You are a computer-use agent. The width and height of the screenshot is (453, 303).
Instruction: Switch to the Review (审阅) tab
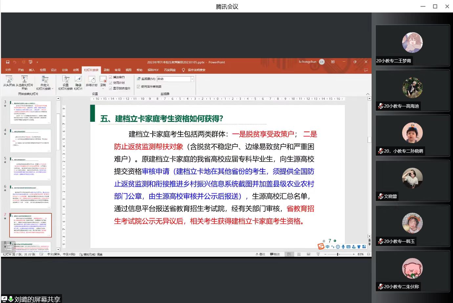coord(118,70)
